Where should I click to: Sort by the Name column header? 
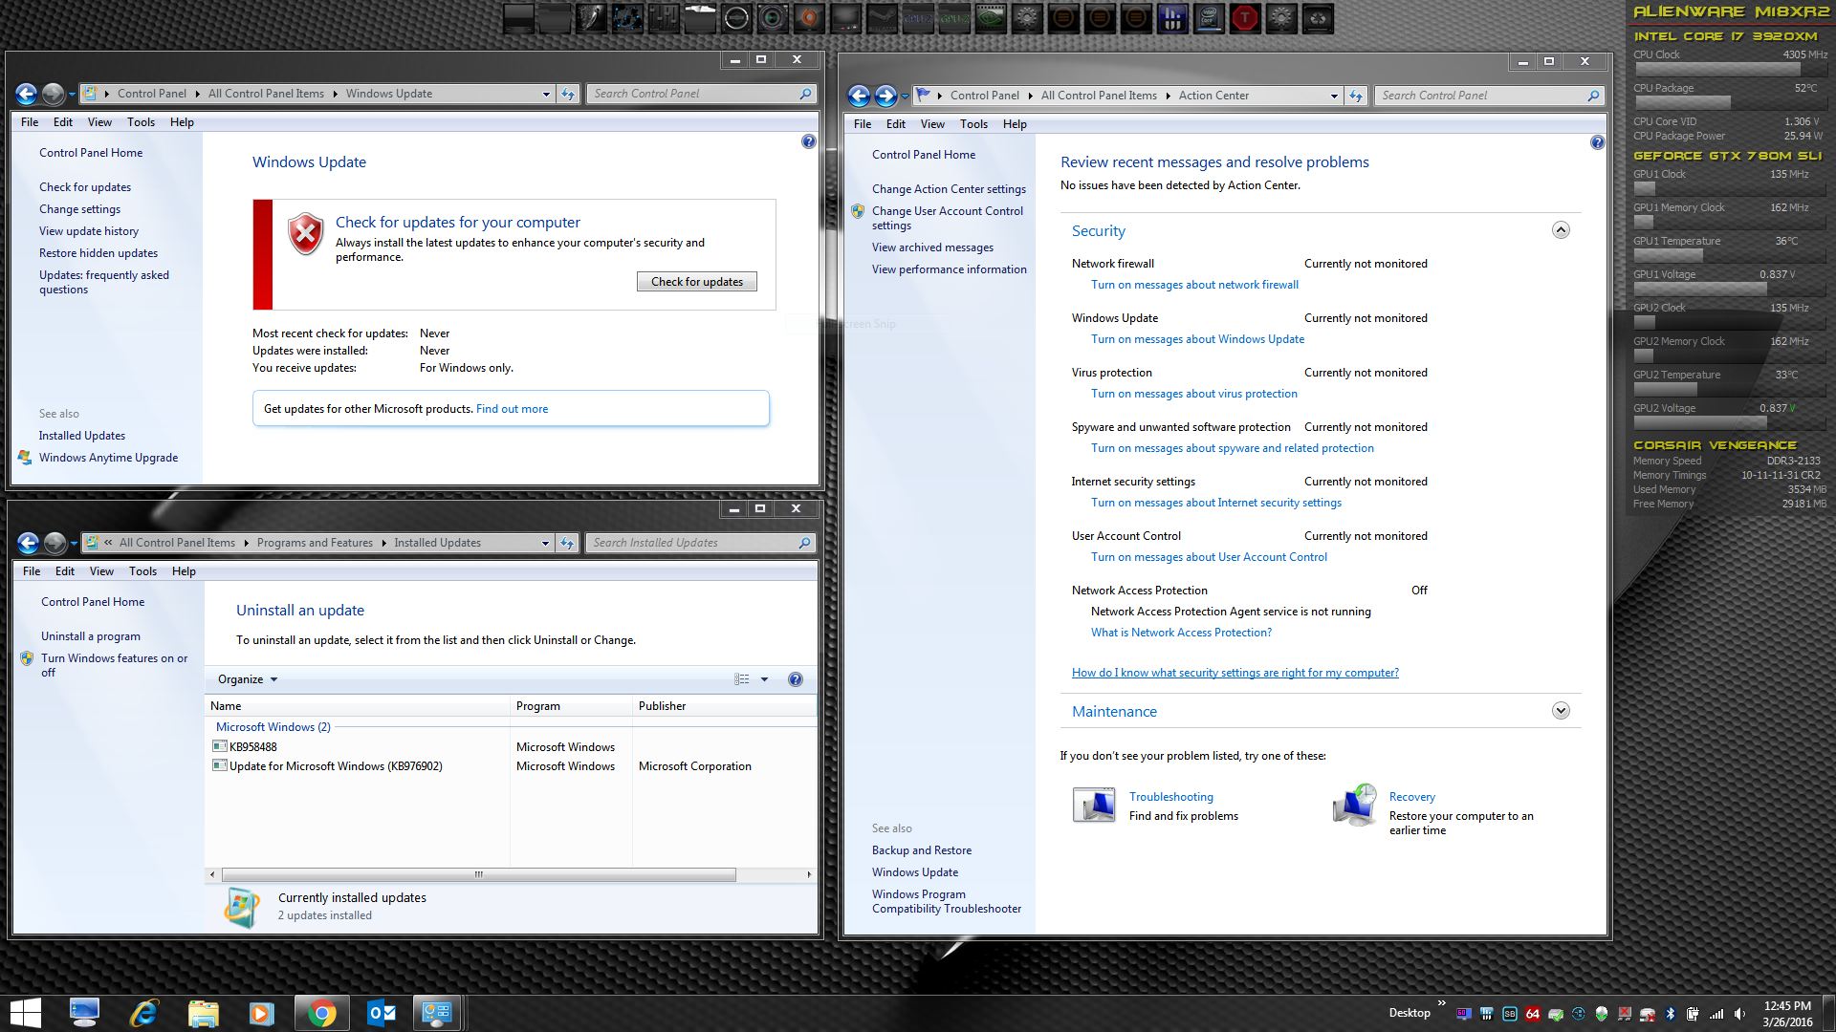(x=358, y=706)
